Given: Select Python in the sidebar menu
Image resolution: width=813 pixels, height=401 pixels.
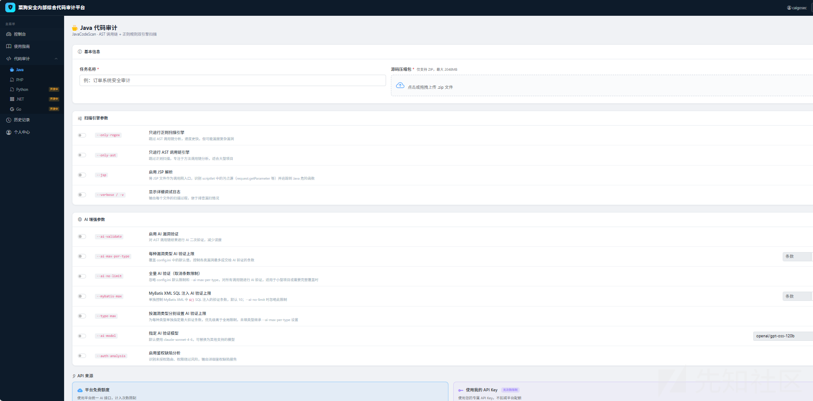Looking at the screenshot, I should coord(22,90).
